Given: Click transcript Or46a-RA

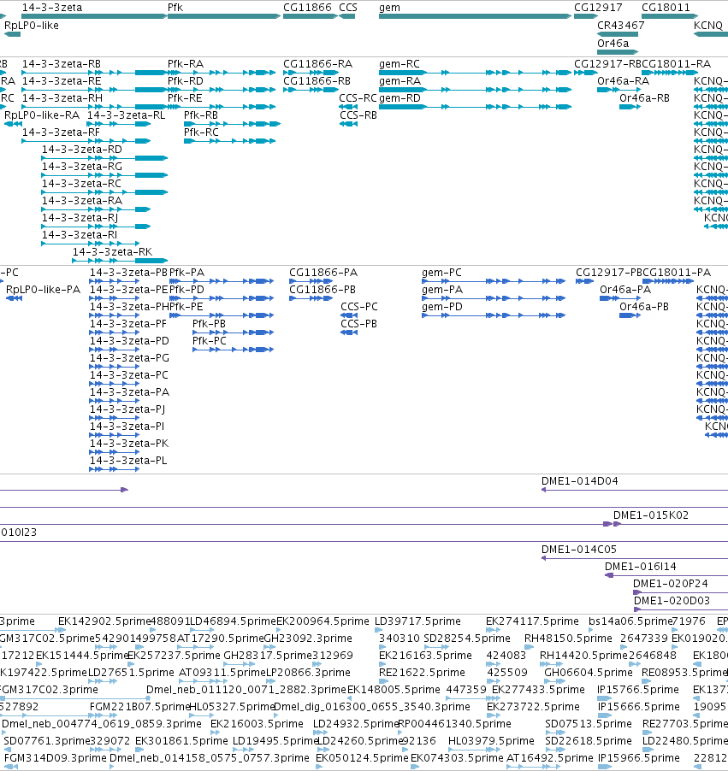Looking at the screenshot, I should click(x=623, y=81).
